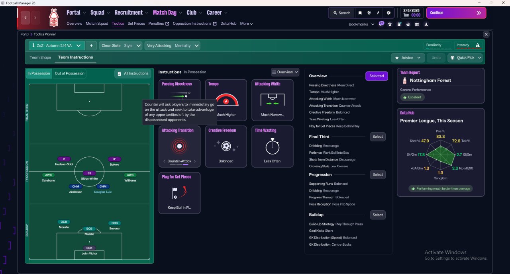Go forward with the right arrow
510x274 pixels.
click(x=35, y=18)
